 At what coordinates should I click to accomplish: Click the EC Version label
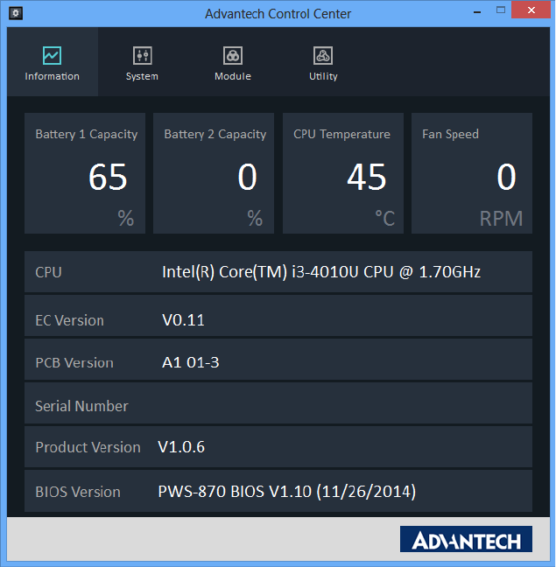pyautogui.click(x=69, y=320)
